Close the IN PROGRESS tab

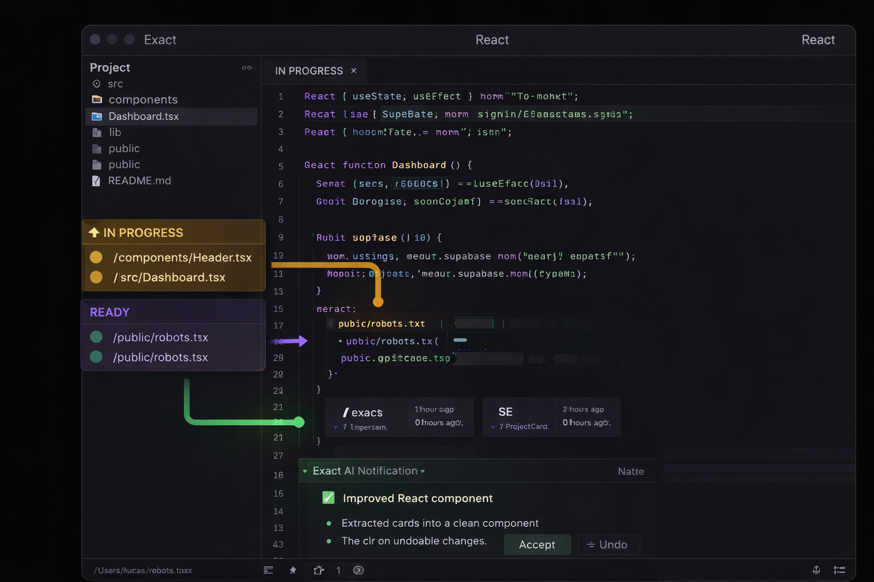tap(354, 71)
